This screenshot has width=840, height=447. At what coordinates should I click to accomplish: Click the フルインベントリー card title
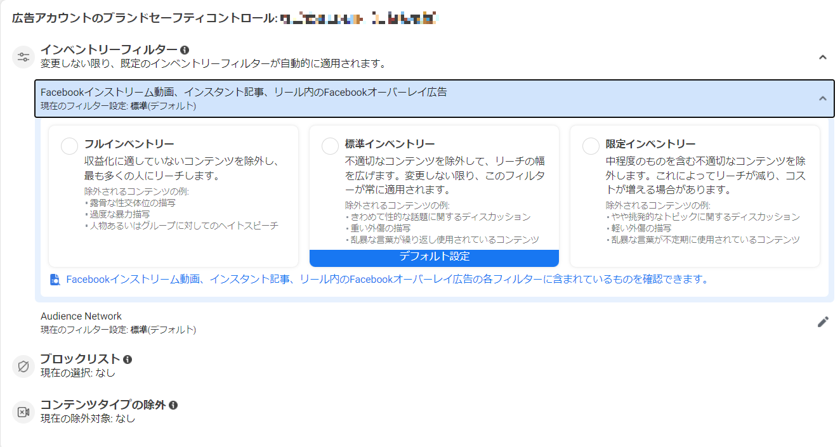[x=129, y=144]
